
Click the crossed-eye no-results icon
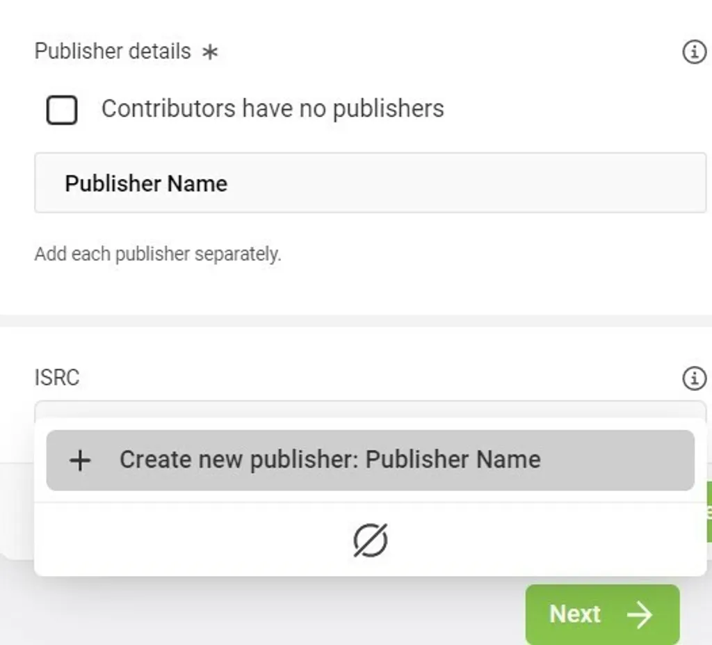(x=370, y=541)
